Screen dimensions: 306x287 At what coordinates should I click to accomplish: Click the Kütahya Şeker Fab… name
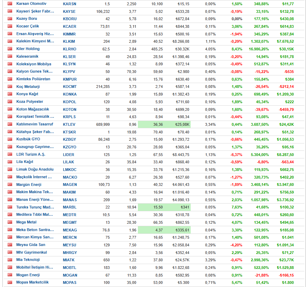tap(35, 132)
